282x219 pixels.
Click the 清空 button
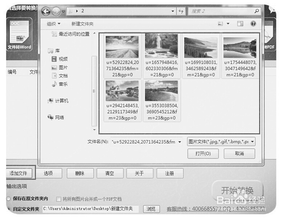pos(110,173)
